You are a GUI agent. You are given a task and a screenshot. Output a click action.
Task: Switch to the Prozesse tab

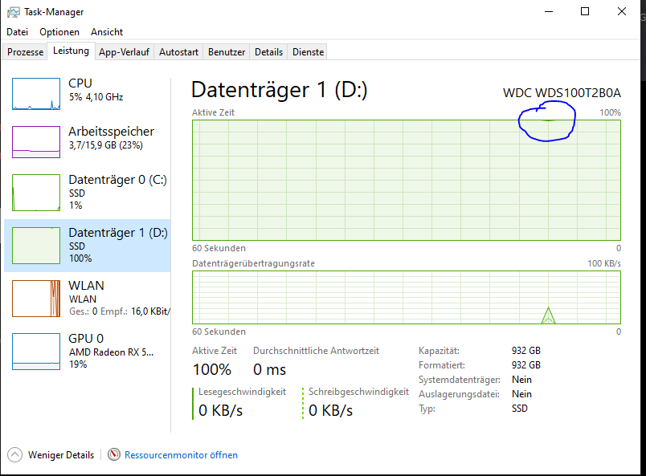25,52
